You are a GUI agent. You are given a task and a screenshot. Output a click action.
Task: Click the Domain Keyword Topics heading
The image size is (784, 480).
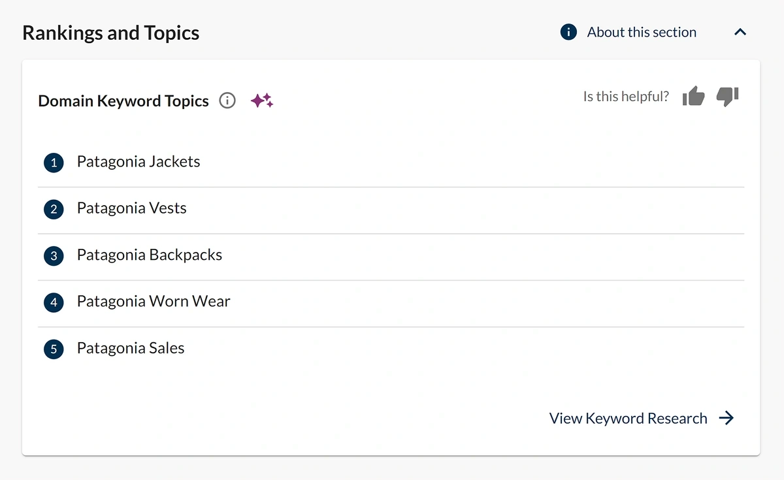(x=123, y=101)
